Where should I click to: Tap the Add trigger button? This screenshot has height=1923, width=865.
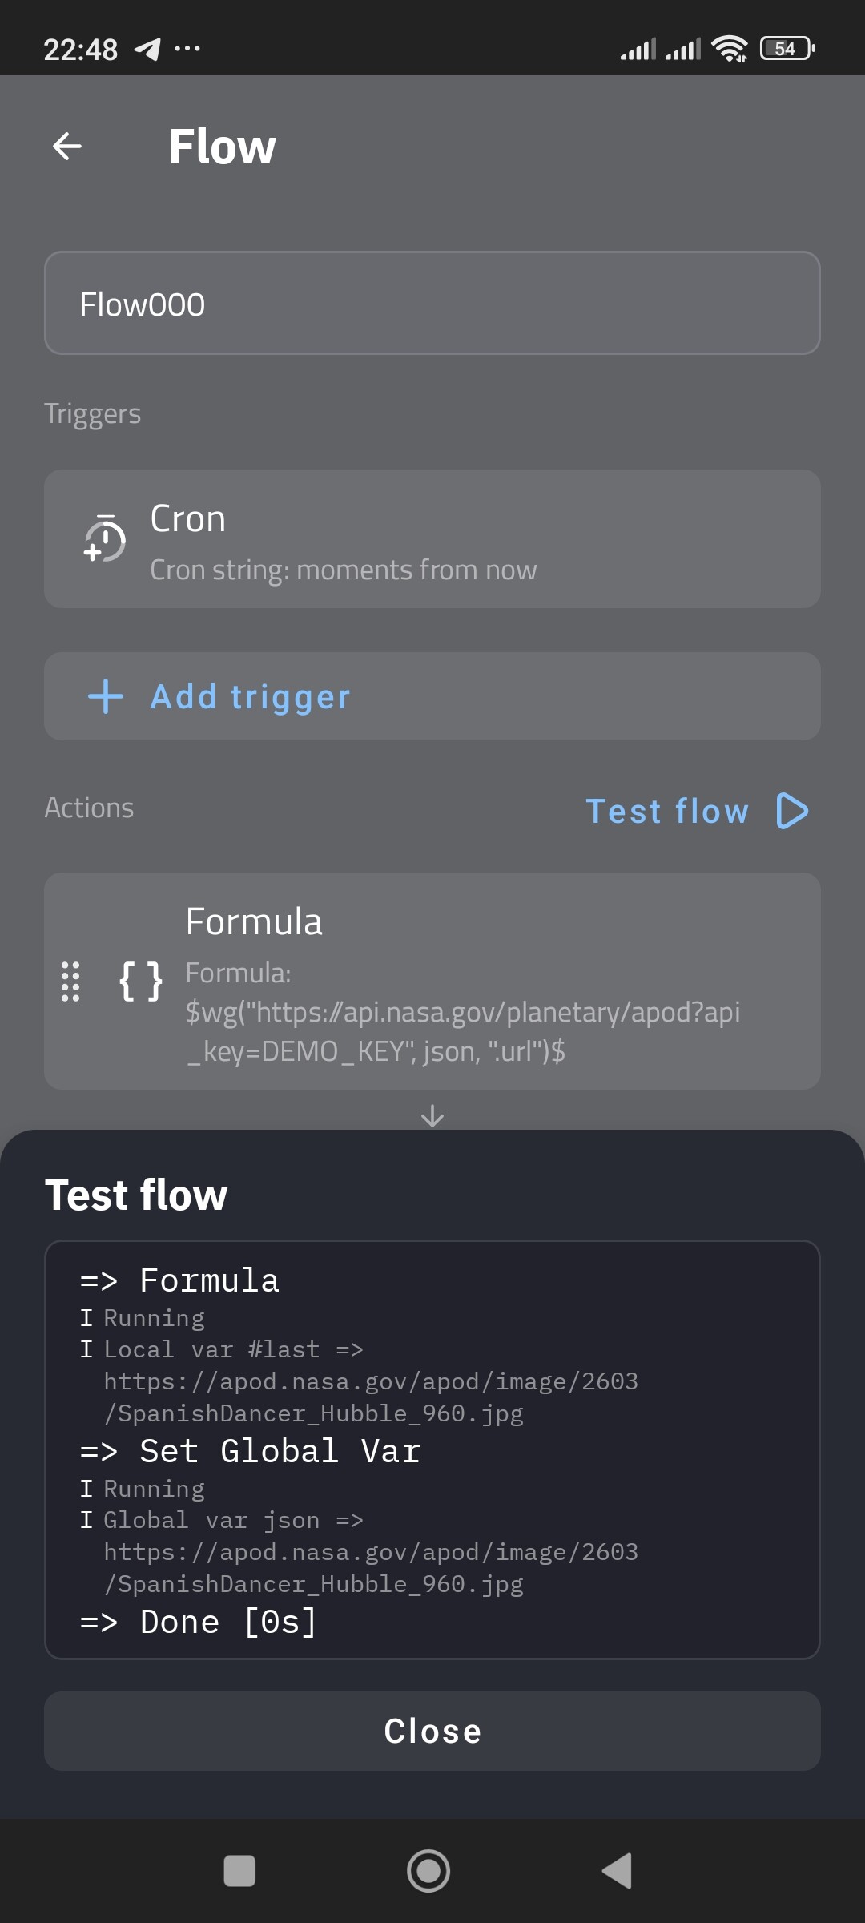coord(432,696)
